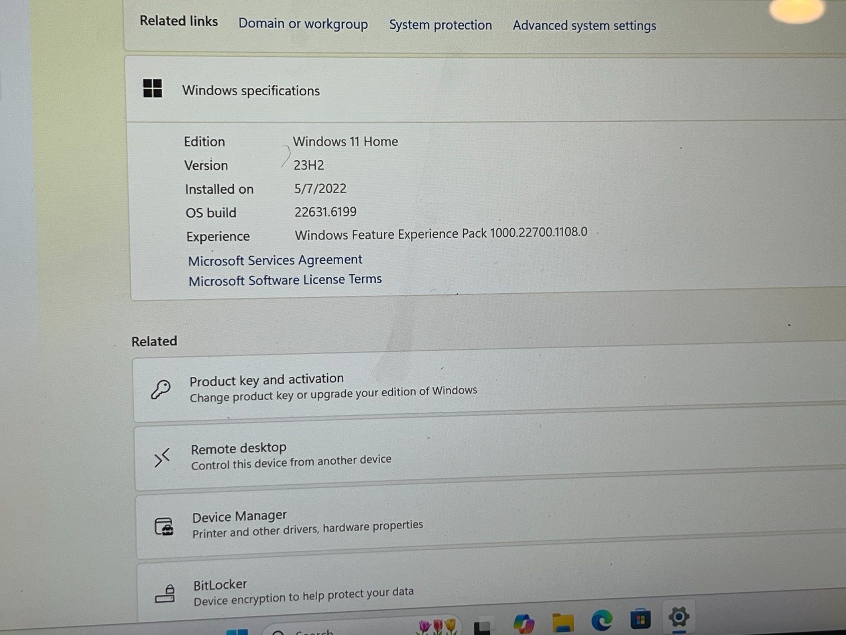Open Microsoft Edge from the taskbar

pos(602,620)
